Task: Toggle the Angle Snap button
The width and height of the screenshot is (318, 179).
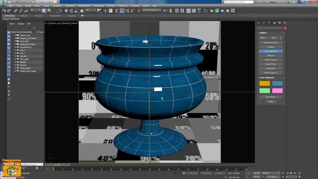Action: click(x=122, y=11)
